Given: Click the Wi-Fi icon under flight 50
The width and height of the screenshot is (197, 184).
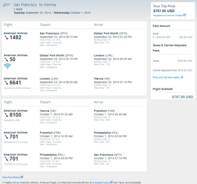Looking at the screenshot, I should point(8,66).
